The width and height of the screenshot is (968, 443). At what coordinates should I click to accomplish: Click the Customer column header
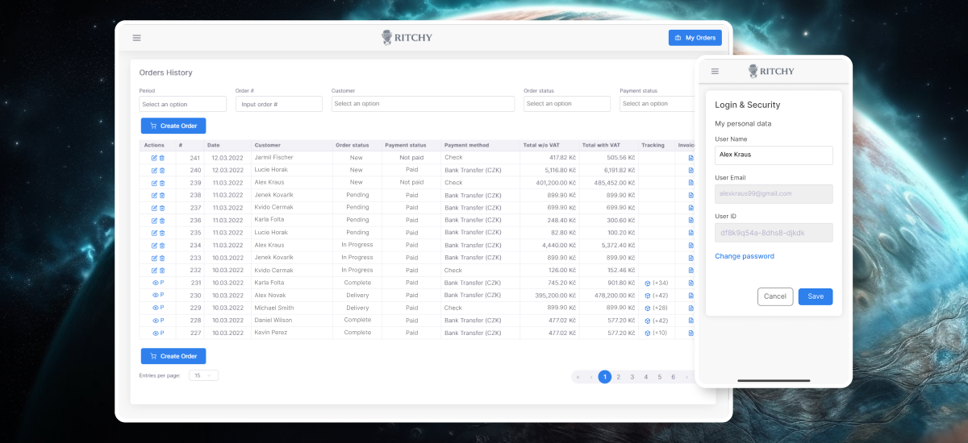coord(268,145)
